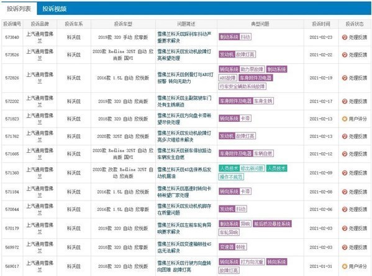Image resolution: width=372 pixels, height=276 pixels.
Task: Select the 故障灯亮 tag in row 573526
Action: 245,54
